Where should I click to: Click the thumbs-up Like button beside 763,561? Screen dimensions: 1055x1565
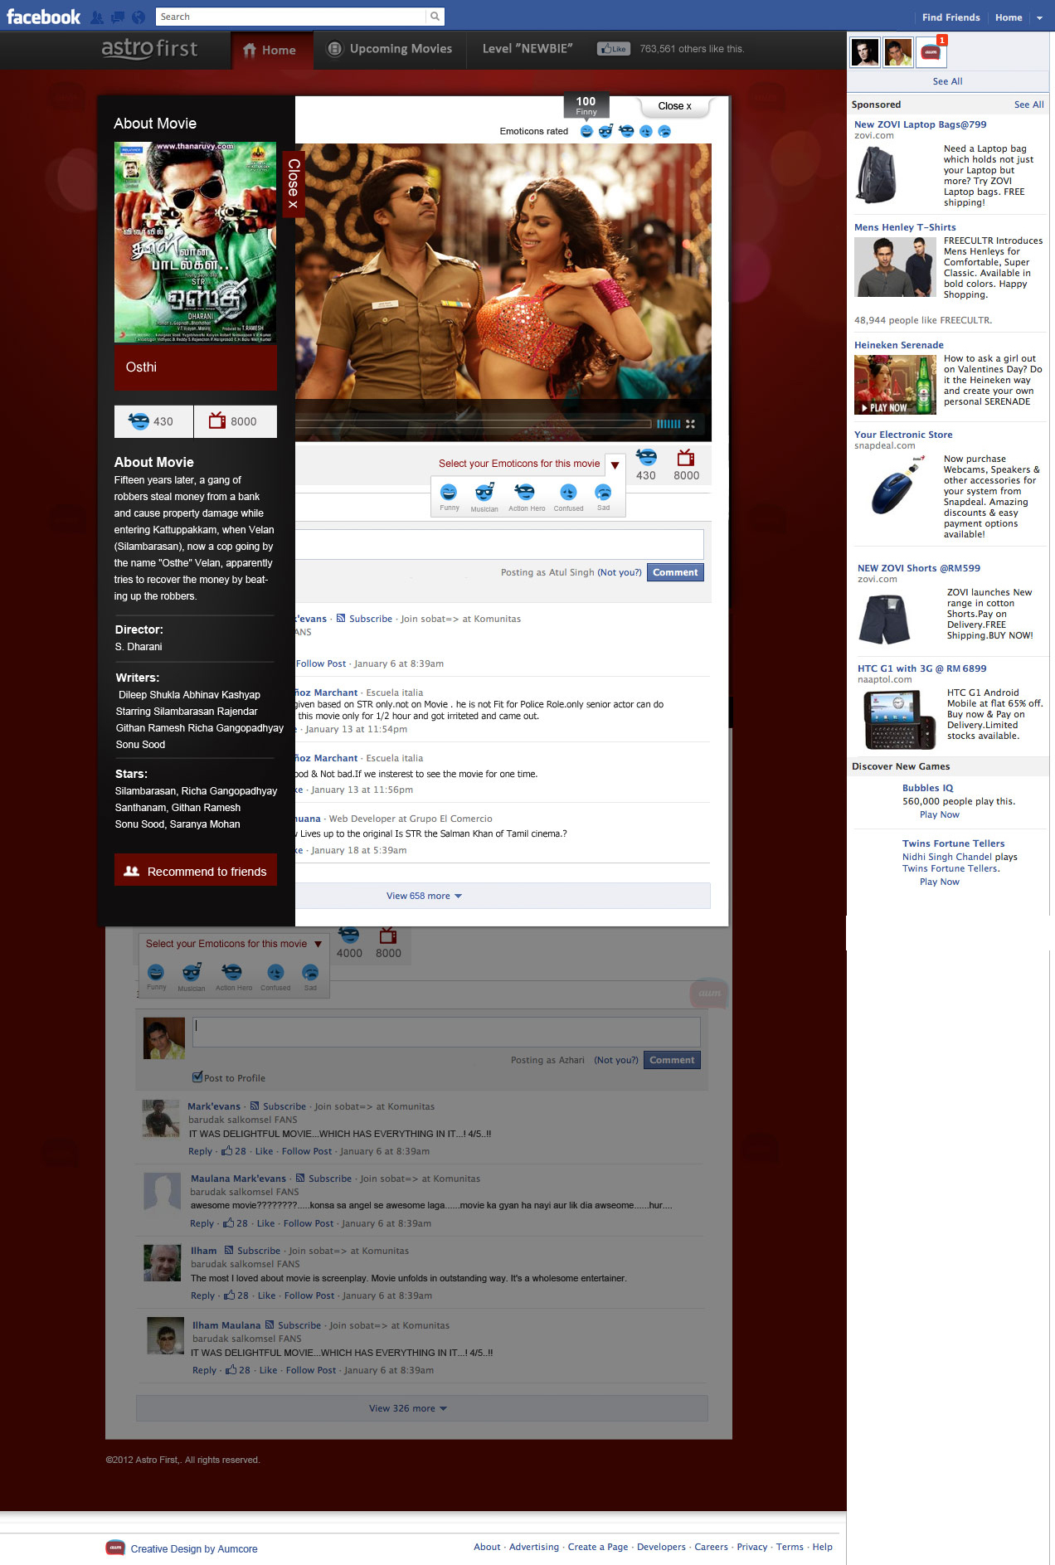(614, 49)
